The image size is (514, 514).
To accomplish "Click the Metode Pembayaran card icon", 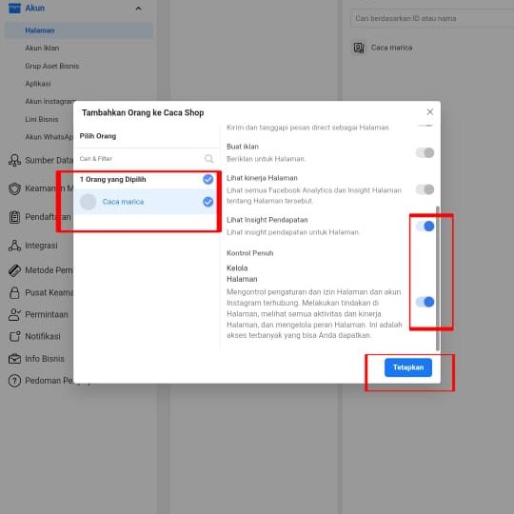I will click(x=14, y=270).
